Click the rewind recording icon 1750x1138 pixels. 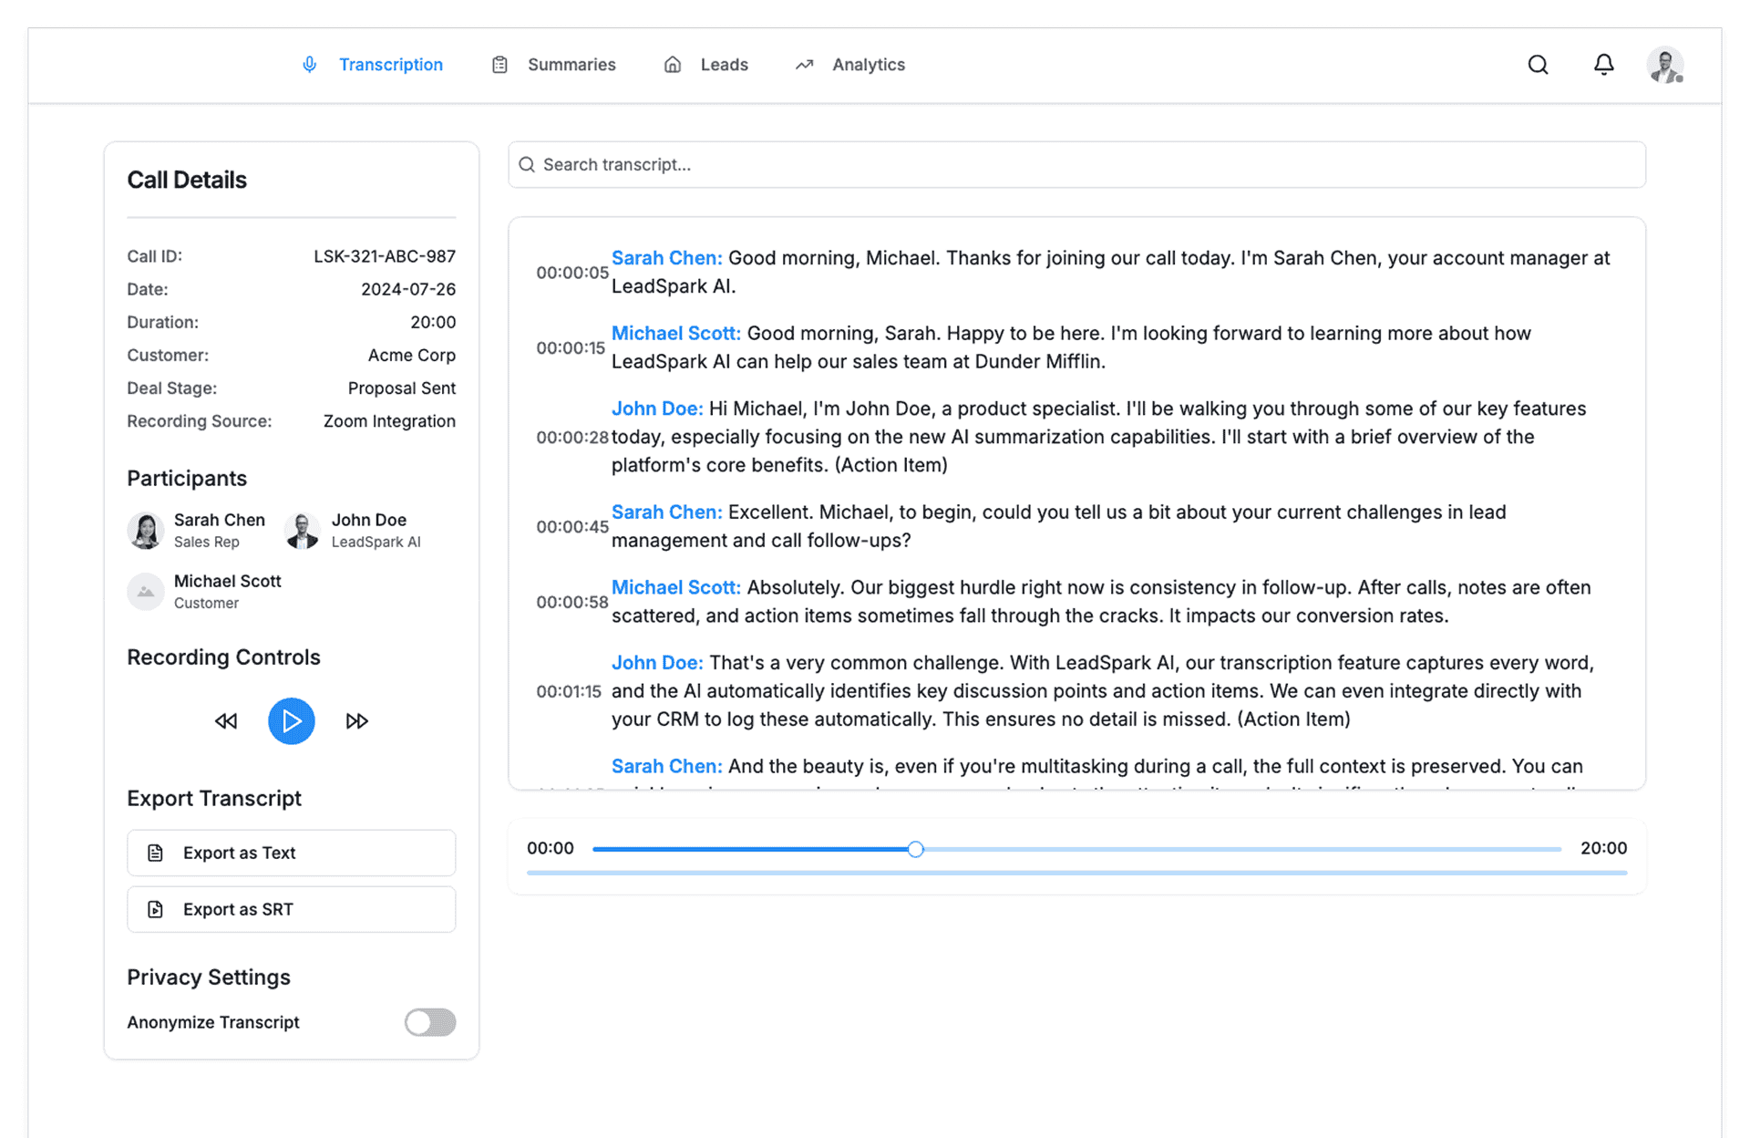(x=226, y=721)
